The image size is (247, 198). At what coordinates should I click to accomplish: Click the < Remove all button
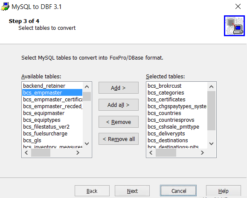(x=119, y=139)
